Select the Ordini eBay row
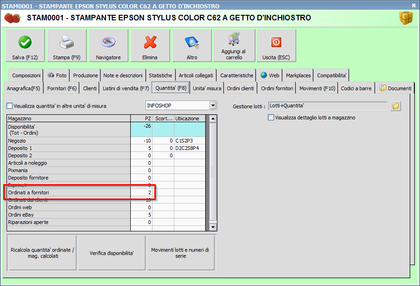420x286 pixels. [x=106, y=215]
